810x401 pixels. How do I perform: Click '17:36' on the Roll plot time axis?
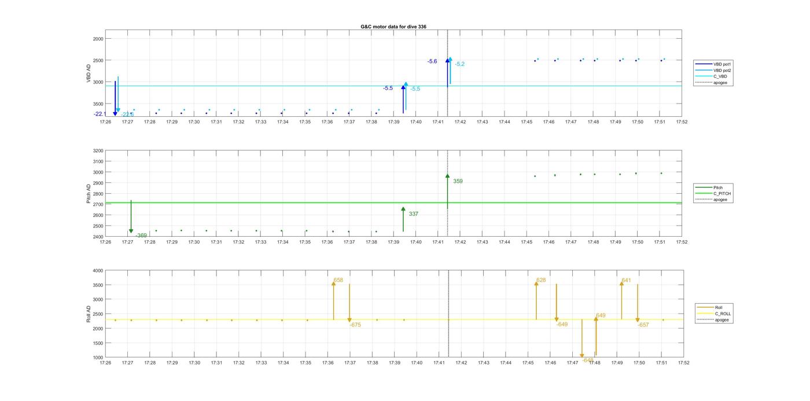(x=327, y=363)
